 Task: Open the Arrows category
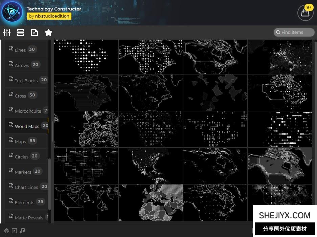click(22, 65)
